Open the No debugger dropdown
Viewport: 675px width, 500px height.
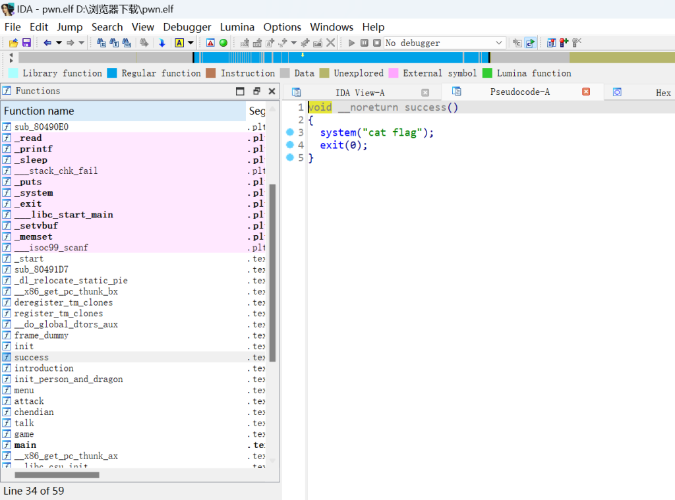[x=498, y=43]
